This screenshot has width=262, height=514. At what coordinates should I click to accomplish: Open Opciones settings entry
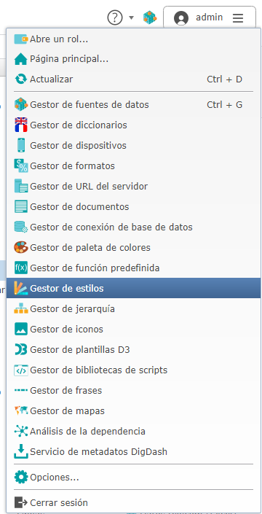tap(133, 478)
